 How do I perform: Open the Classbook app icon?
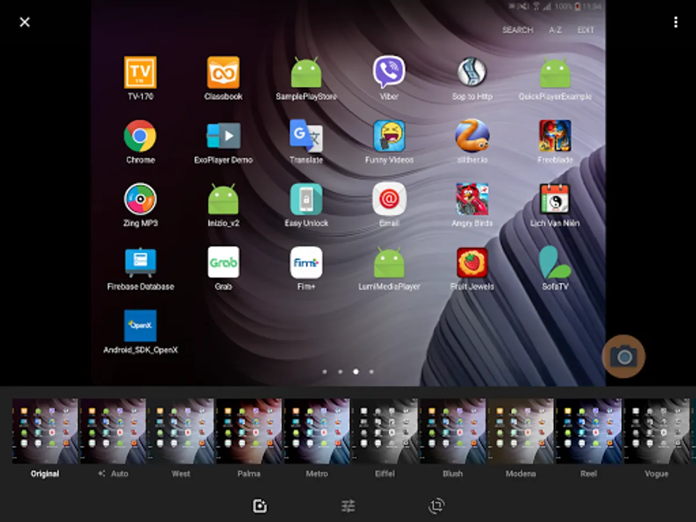(x=223, y=72)
